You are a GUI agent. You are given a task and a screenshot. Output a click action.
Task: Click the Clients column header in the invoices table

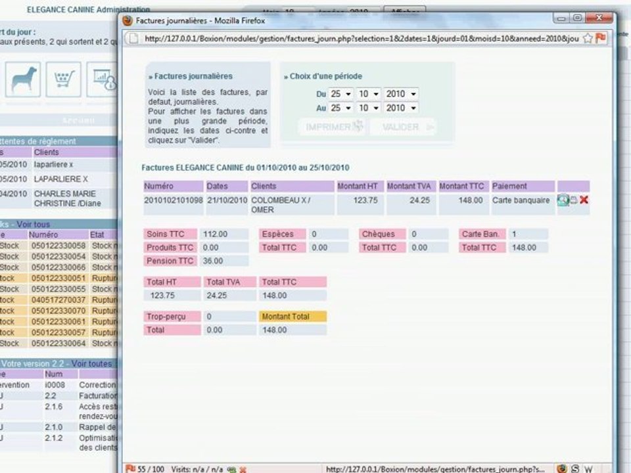point(292,186)
